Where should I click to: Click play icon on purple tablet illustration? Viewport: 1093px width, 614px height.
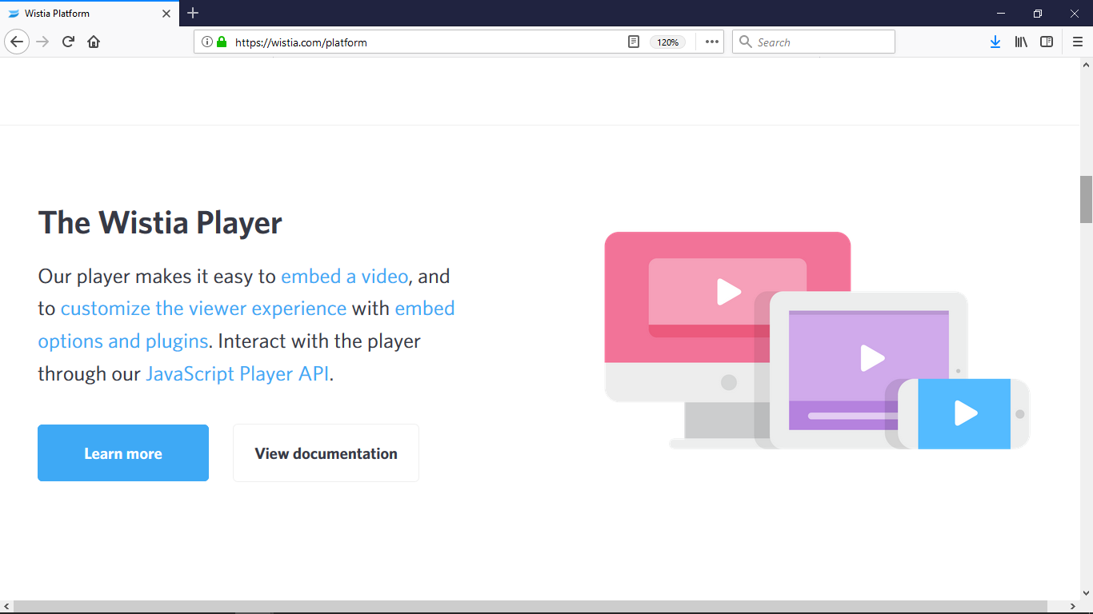[872, 358]
